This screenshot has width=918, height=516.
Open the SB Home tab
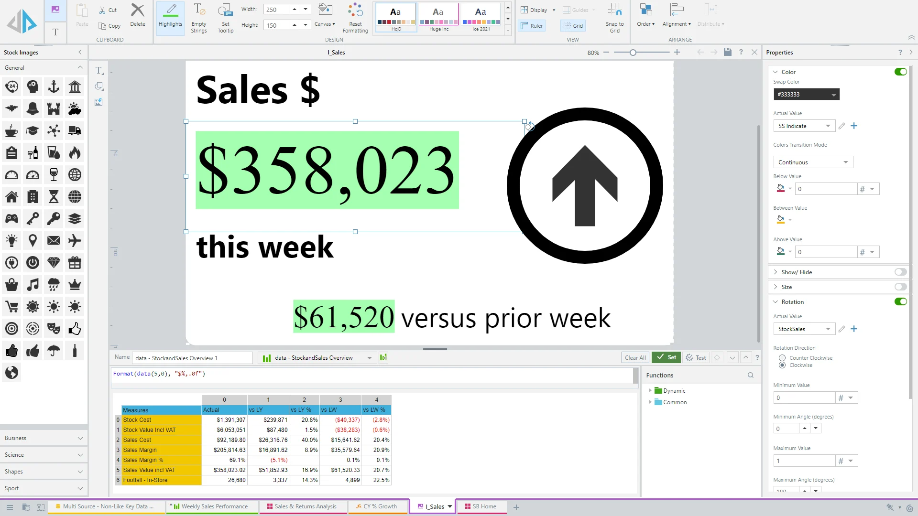click(x=484, y=506)
